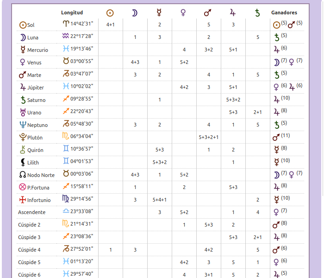The width and height of the screenshot is (324, 278).
Task: Select the Mars symbol in the column header
Action: pos(208,13)
